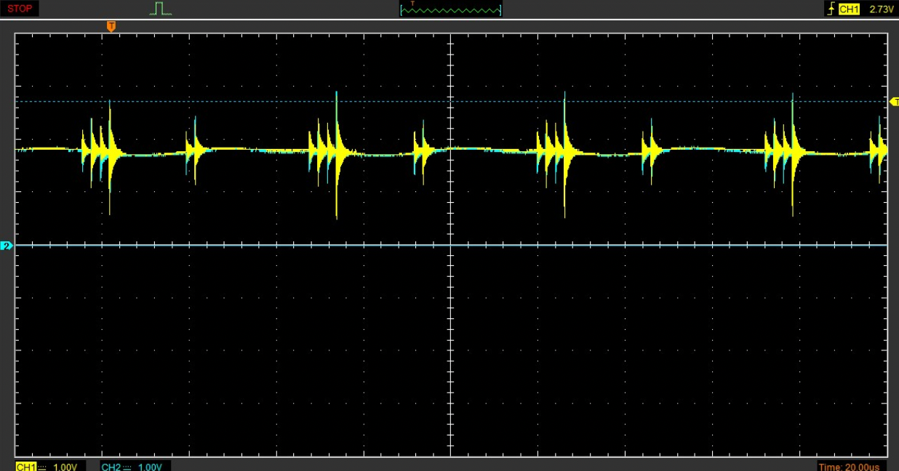The image size is (899, 471).
Task: Select the CH1 trigger source label
Action: (x=849, y=9)
